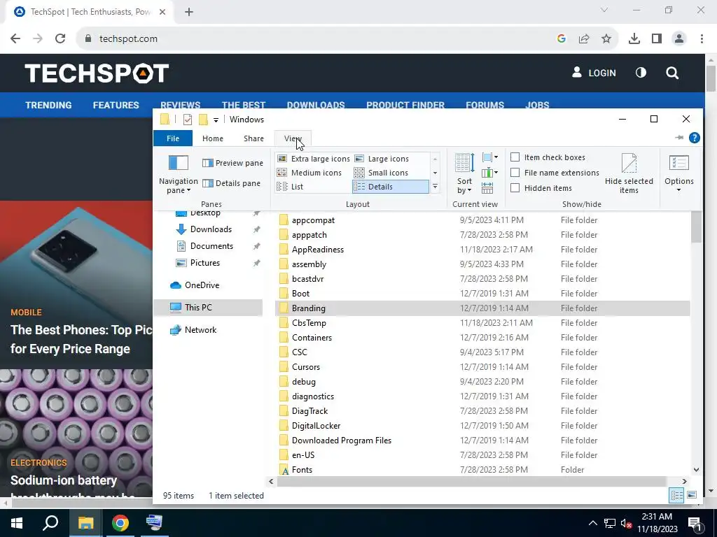Screen dimensions: 717x537
Task: Toggle Chrome side panel icon
Action: pos(657,39)
